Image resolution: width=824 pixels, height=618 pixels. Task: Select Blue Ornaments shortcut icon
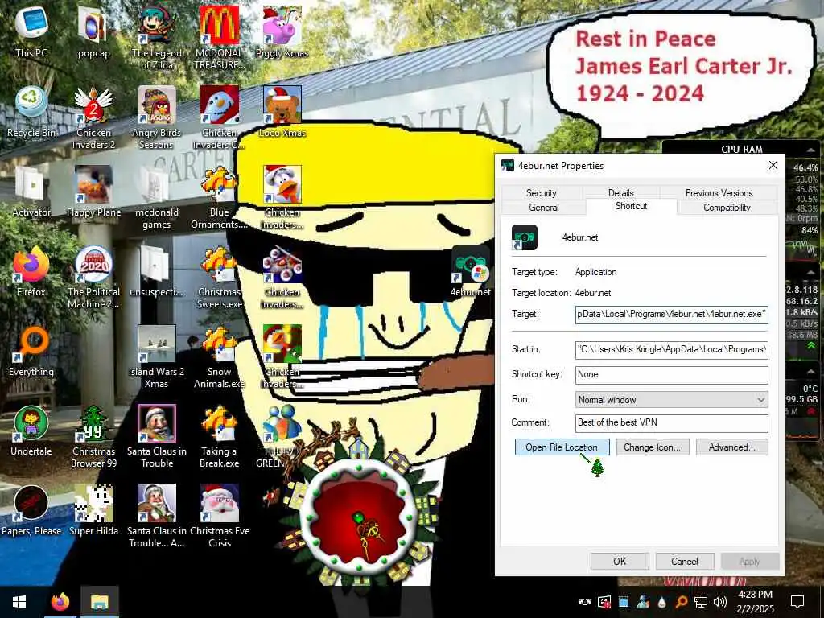pyautogui.click(x=219, y=198)
